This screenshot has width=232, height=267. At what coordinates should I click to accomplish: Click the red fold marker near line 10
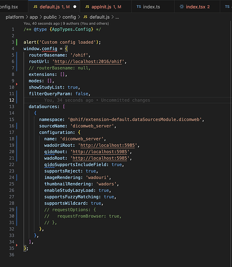[x=17, y=84]
